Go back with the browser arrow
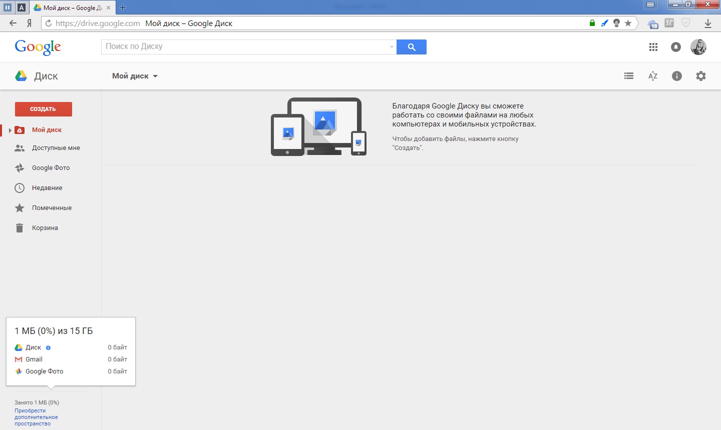The width and height of the screenshot is (721, 430). pyautogui.click(x=13, y=23)
